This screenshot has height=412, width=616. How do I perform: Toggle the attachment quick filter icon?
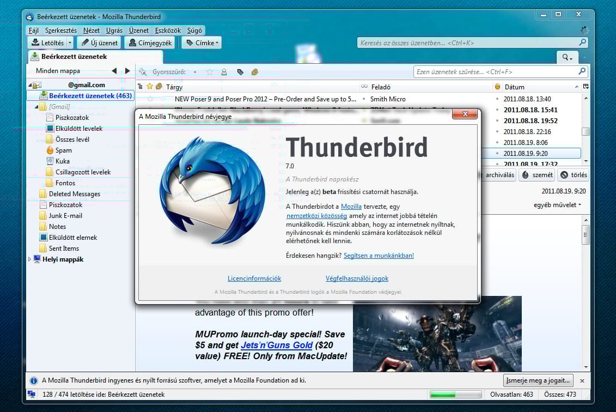click(x=255, y=72)
